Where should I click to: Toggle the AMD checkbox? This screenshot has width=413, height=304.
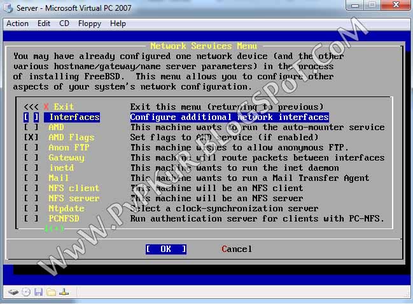tap(31, 128)
